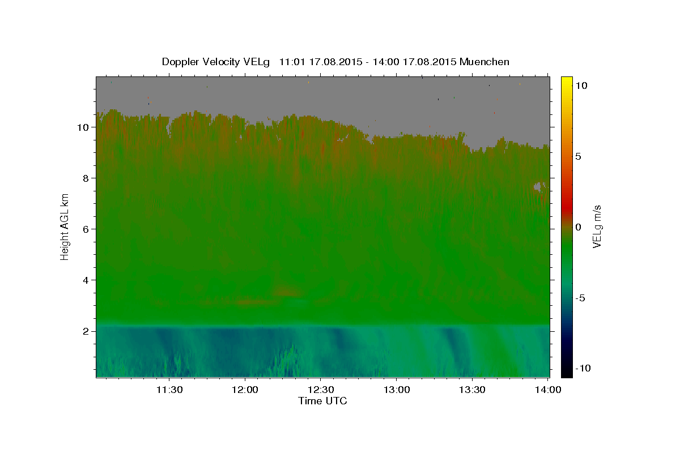This screenshot has width=680, height=453.
Task: Click the '13:00' time axis label
Action: pos(396,390)
